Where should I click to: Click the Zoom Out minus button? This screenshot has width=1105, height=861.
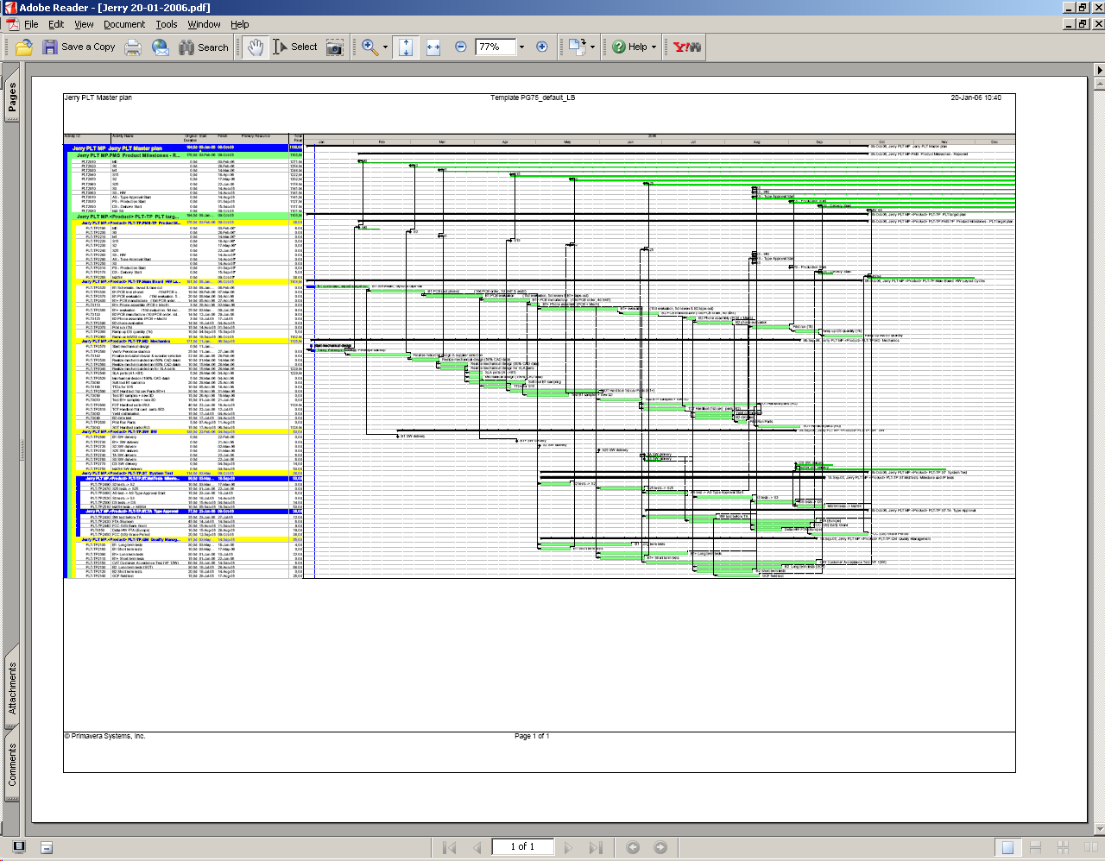point(461,47)
